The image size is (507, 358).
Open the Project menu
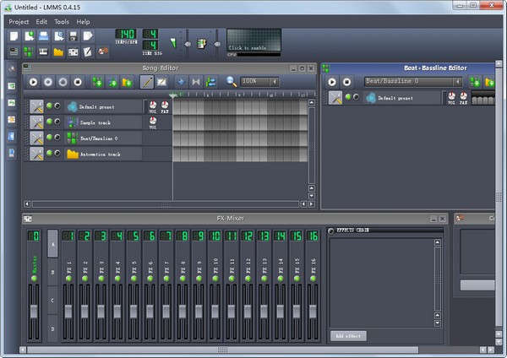coord(19,21)
